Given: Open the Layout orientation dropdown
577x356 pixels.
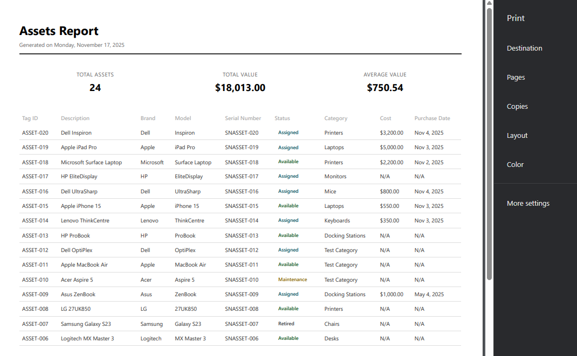Looking at the screenshot, I should pos(517,135).
